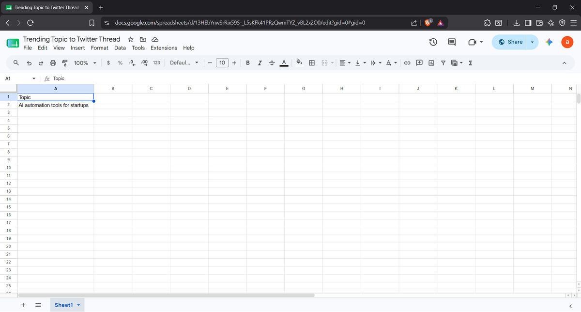The height and width of the screenshot is (312, 581).
Task: Open the Format menu
Action: click(100, 48)
